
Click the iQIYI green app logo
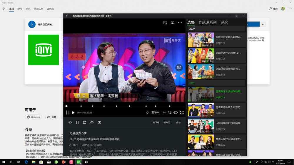(x=44, y=50)
